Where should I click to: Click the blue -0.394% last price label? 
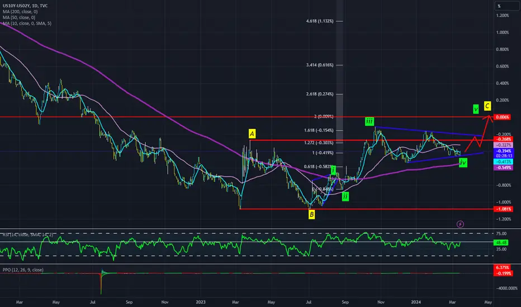504,151
